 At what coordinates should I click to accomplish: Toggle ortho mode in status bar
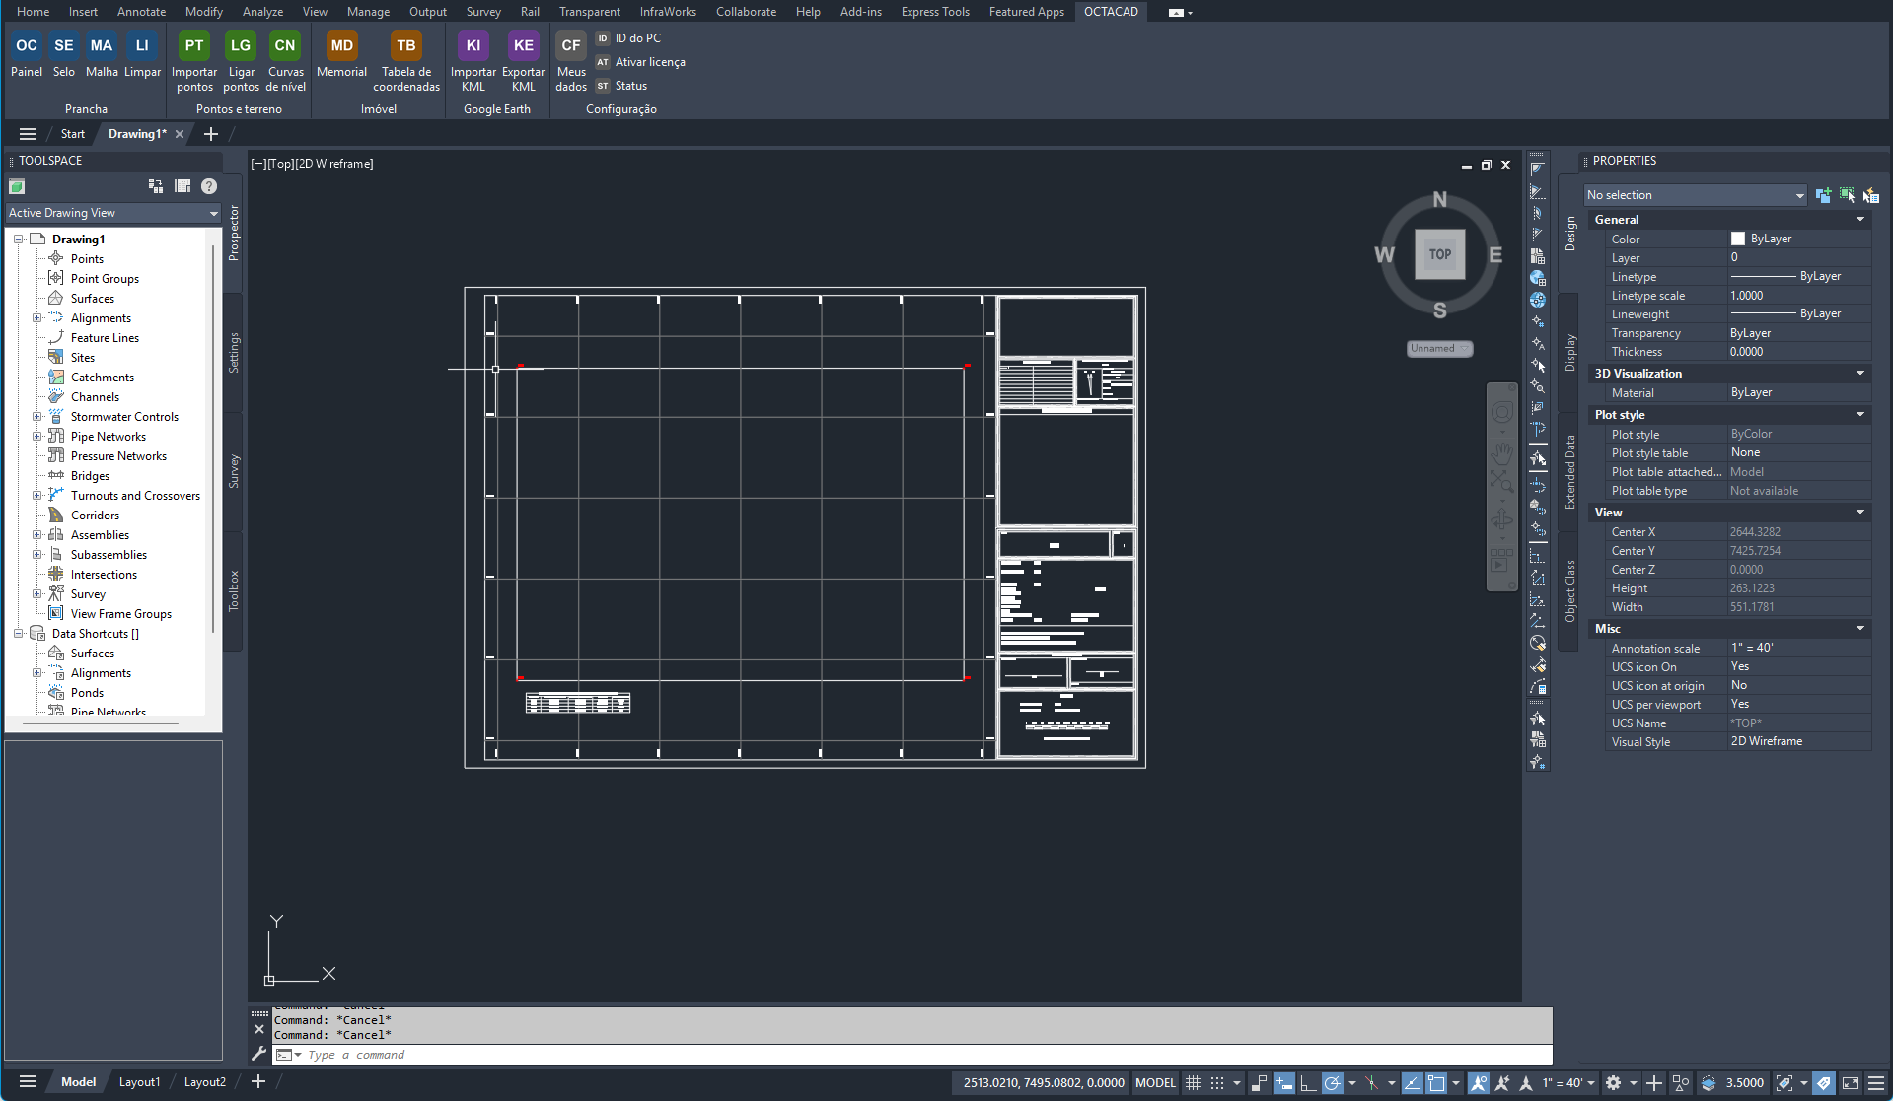click(1308, 1082)
